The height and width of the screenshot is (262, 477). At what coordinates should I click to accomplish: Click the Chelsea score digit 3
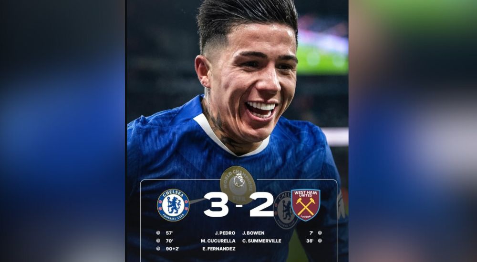(216, 204)
